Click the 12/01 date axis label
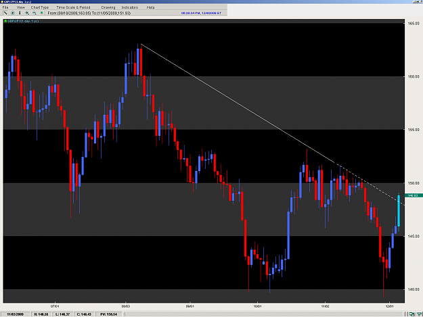 coord(390,306)
